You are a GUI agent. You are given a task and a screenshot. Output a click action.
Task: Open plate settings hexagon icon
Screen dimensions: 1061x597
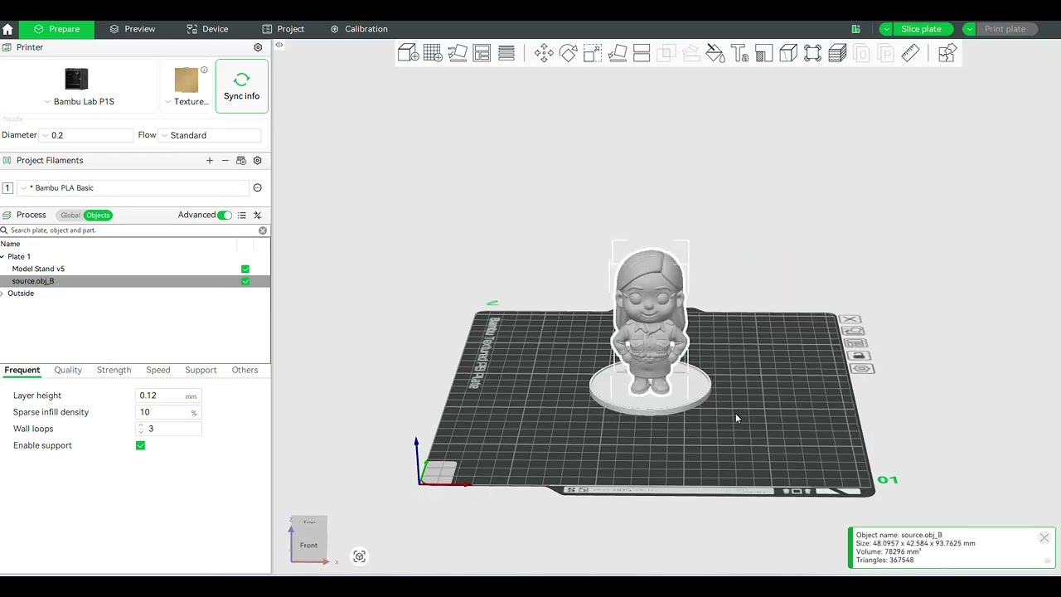coord(862,368)
